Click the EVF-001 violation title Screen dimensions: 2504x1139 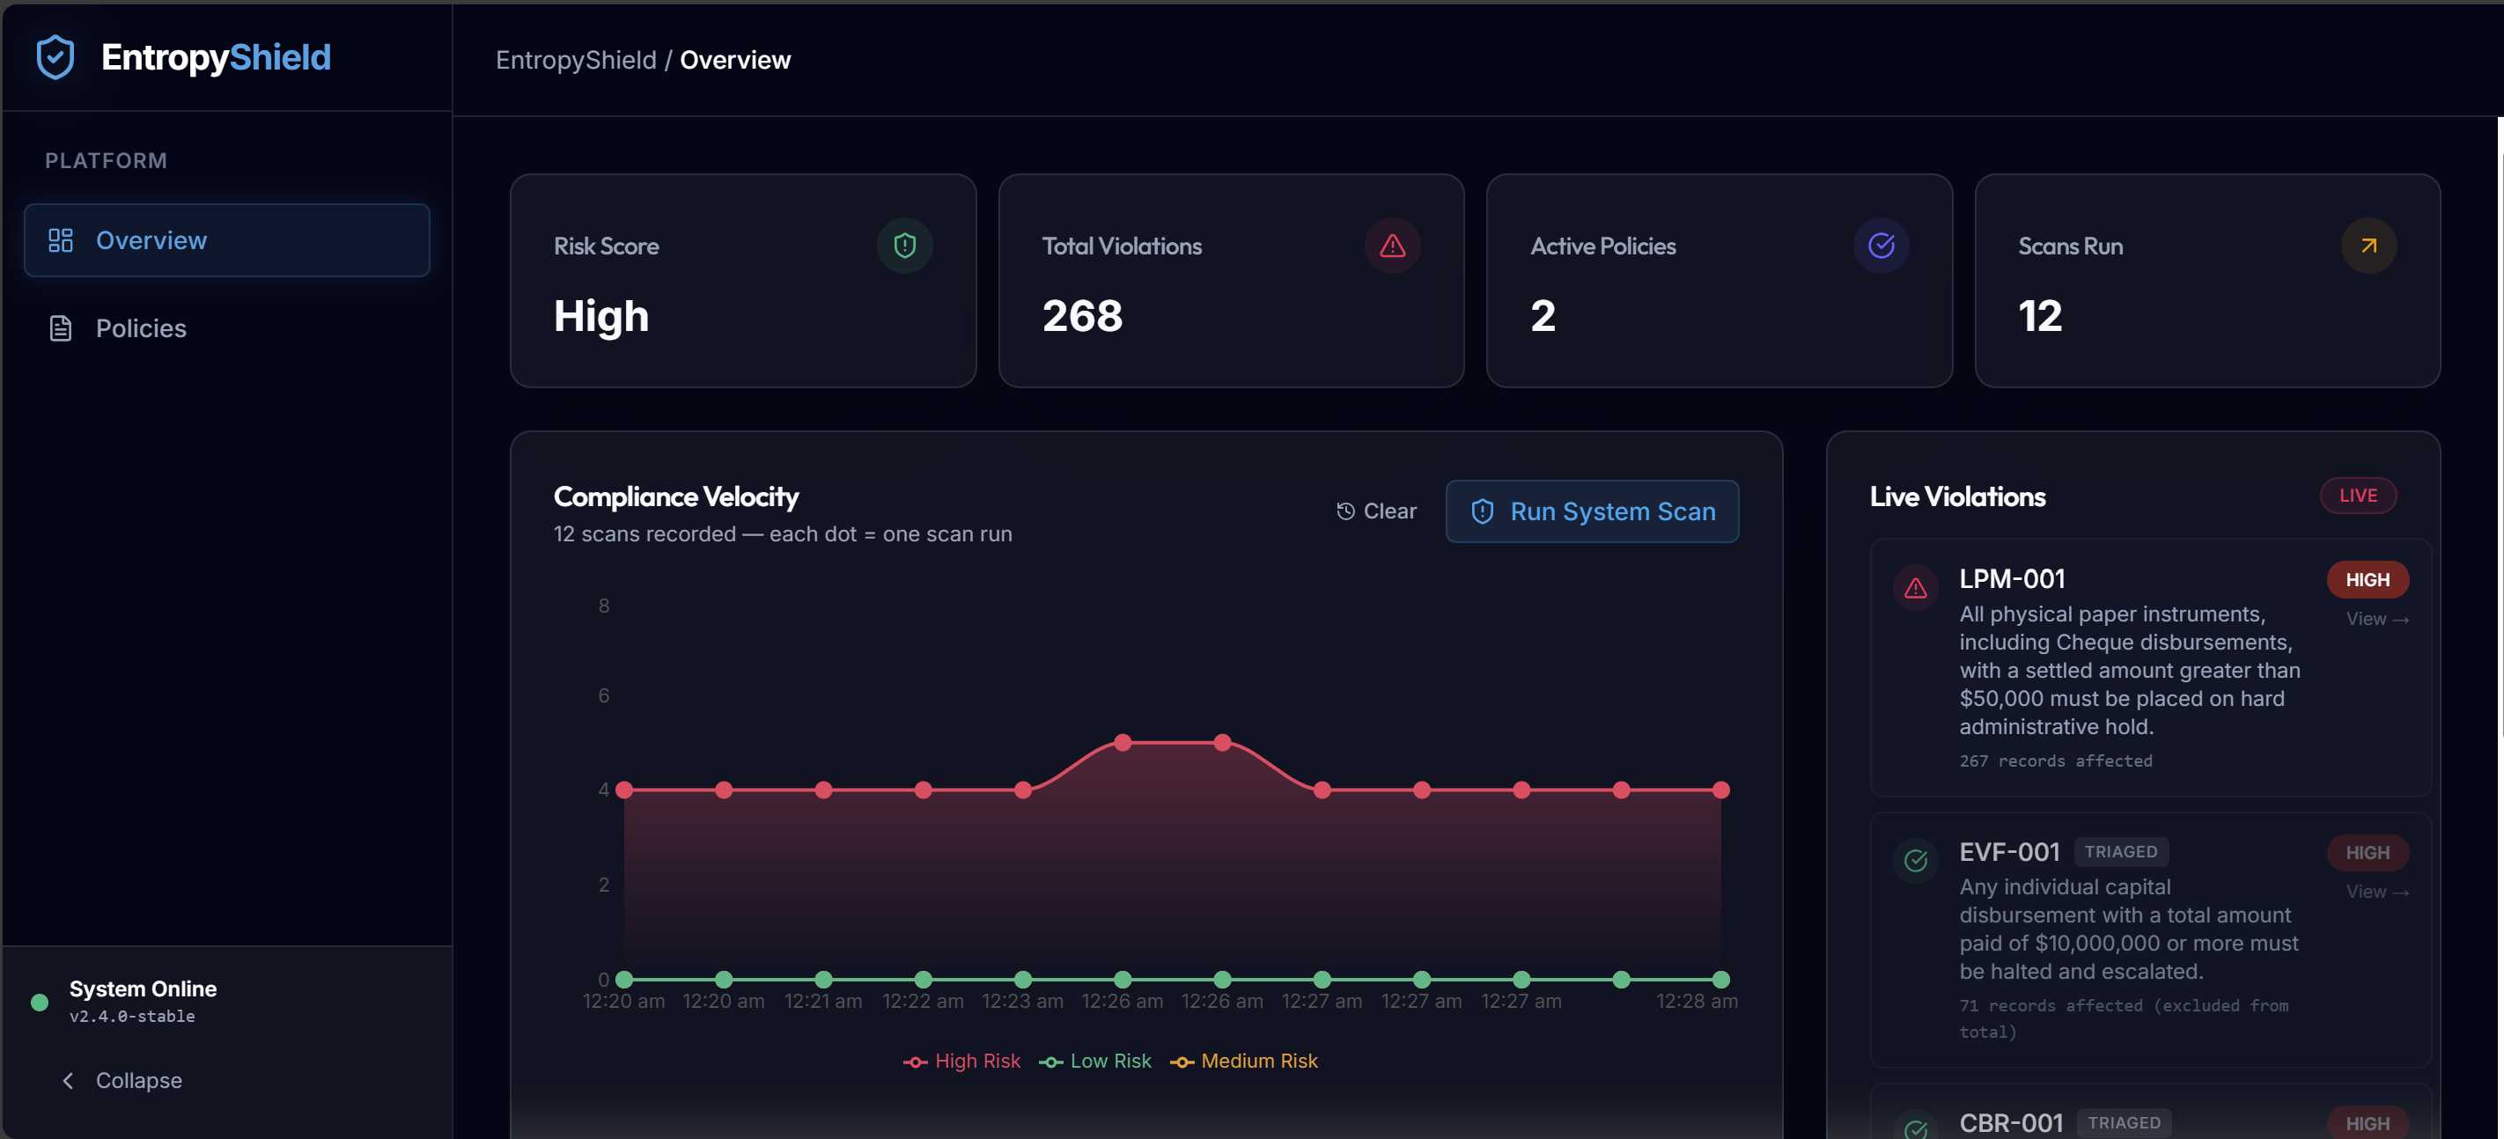click(x=2008, y=852)
